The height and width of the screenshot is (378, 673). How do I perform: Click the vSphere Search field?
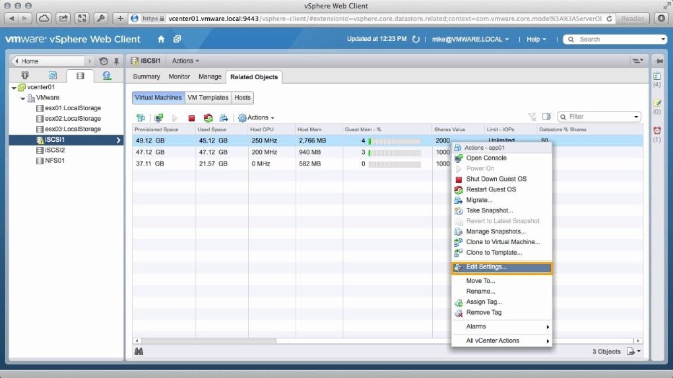point(615,39)
